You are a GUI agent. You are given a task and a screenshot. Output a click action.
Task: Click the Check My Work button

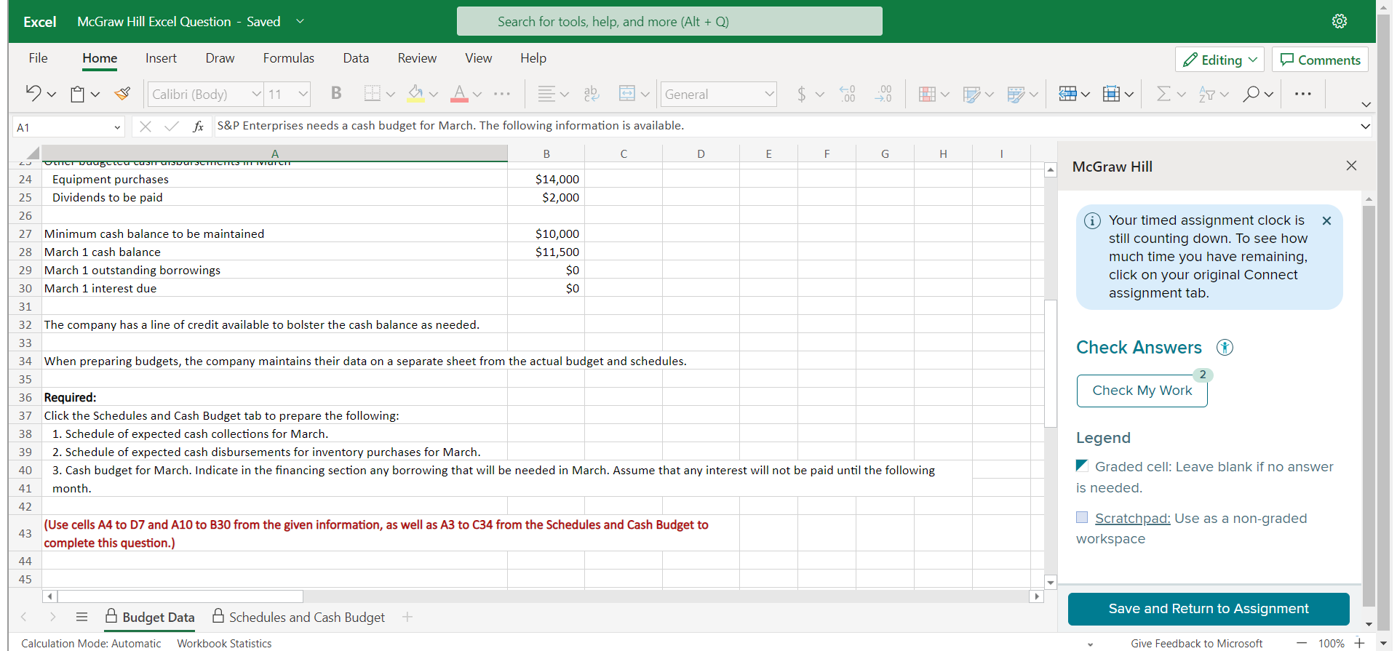click(x=1142, y=391)
